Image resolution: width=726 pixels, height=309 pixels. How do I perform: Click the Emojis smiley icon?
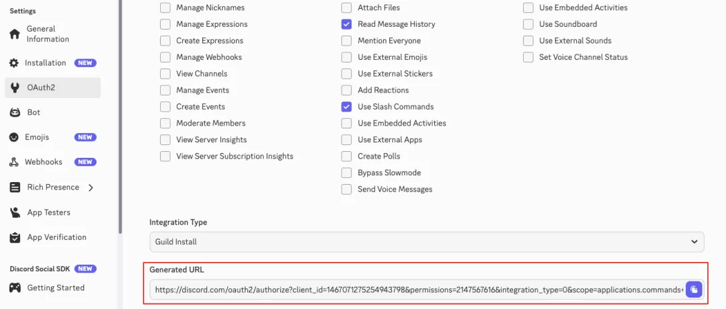coord(15,138)
